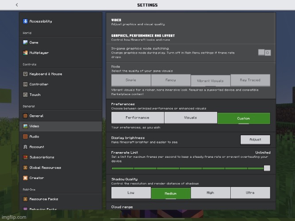
Task: Open the Audio settings section
Action: click(x=61, y=137)
